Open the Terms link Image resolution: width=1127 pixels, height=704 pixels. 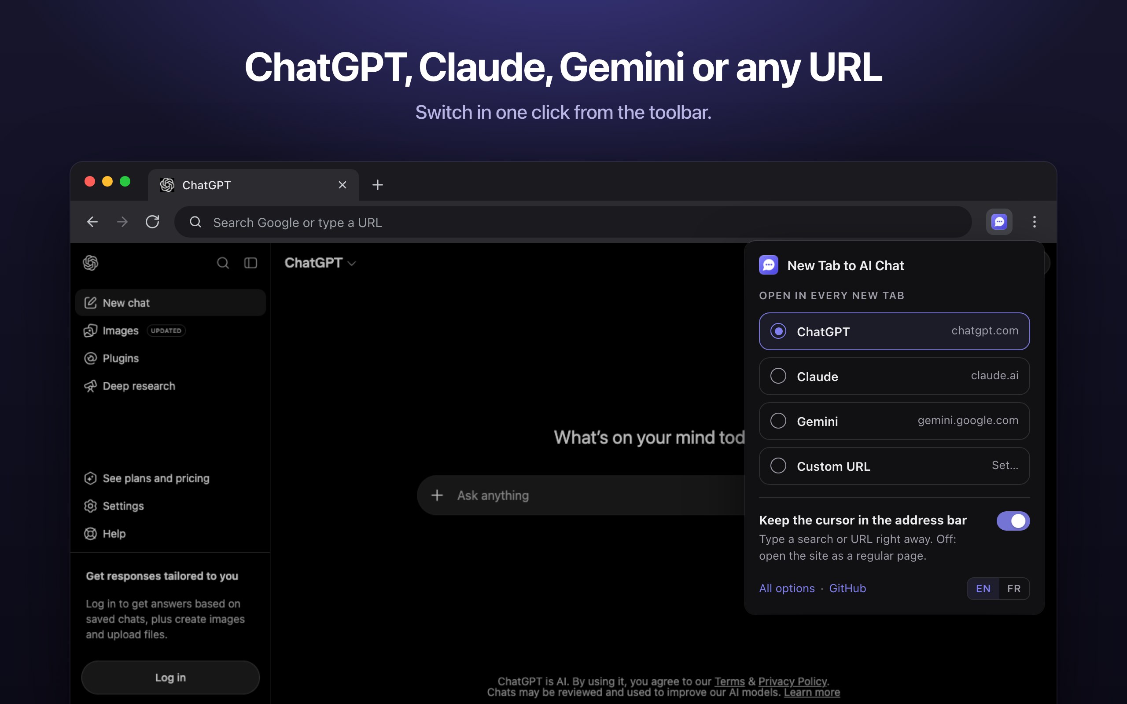click(729, 681)
